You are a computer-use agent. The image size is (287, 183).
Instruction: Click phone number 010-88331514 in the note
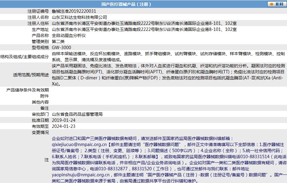(x=255, y=157)
